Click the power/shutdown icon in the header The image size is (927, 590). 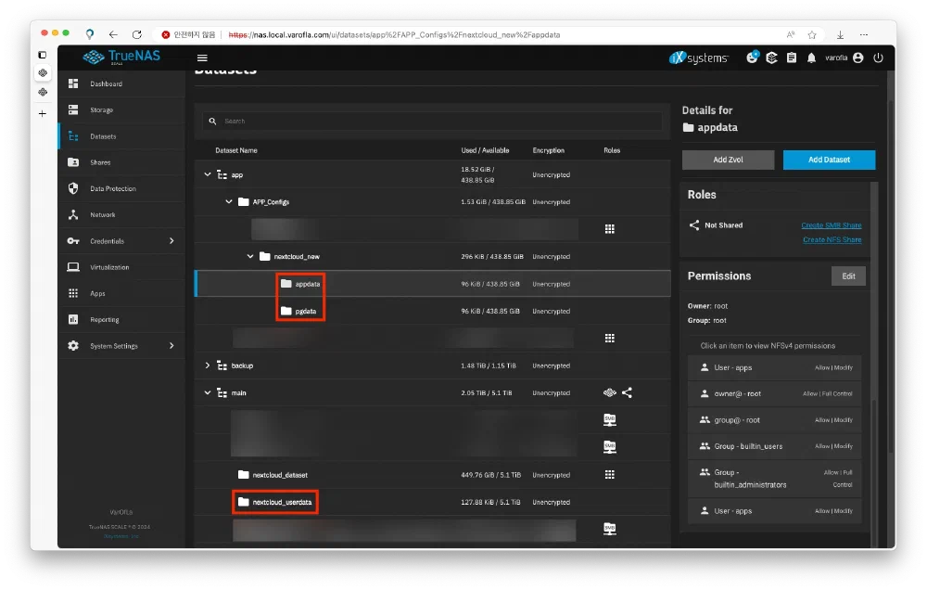click(x=878, y=58)
